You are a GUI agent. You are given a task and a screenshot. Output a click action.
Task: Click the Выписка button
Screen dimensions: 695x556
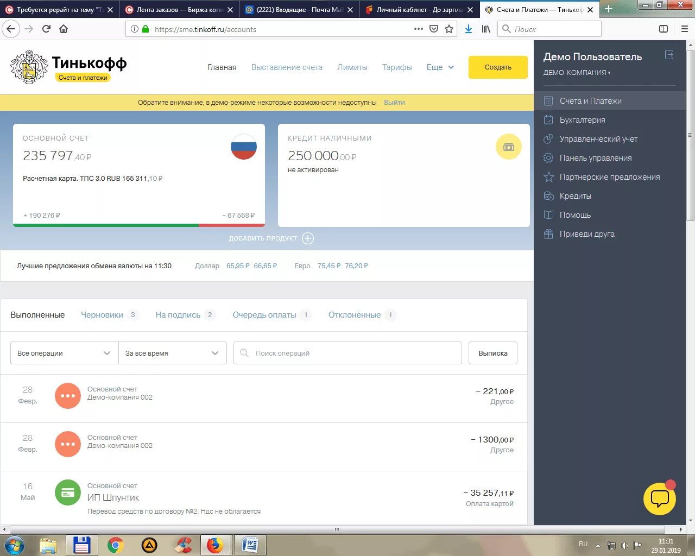click(493, 353)
